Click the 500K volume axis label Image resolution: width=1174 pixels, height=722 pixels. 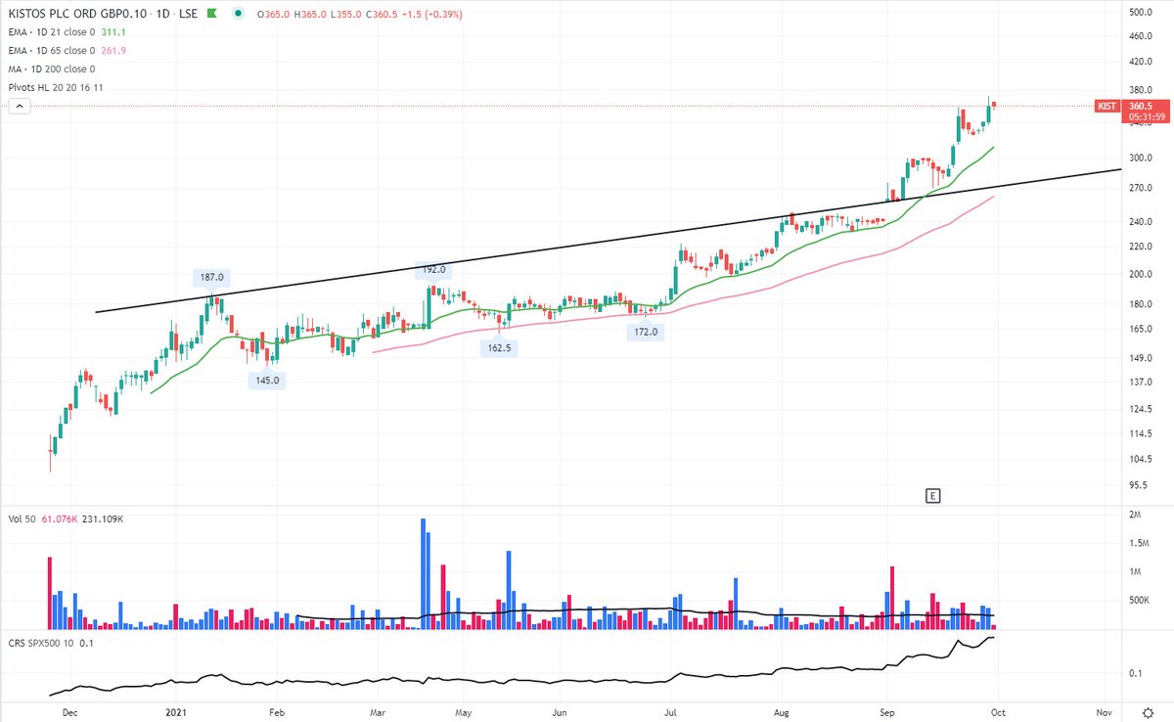(x=1141, y=601)
